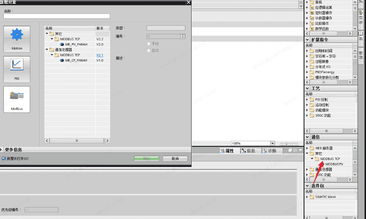Click the MODBUSPN instruction in 通信 panel
This screenshot has width=366, height=219.
click(334, 164)
